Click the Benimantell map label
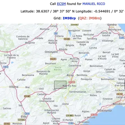 [108, 79]
